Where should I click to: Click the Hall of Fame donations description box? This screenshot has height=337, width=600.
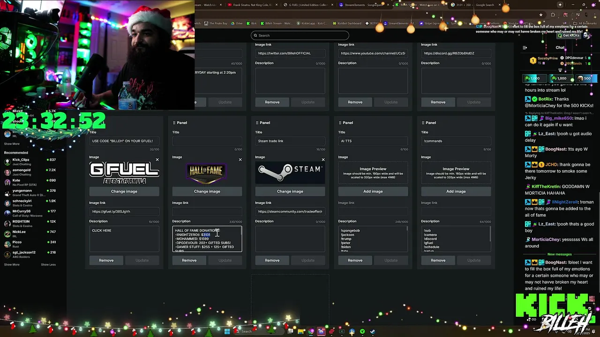207,239
